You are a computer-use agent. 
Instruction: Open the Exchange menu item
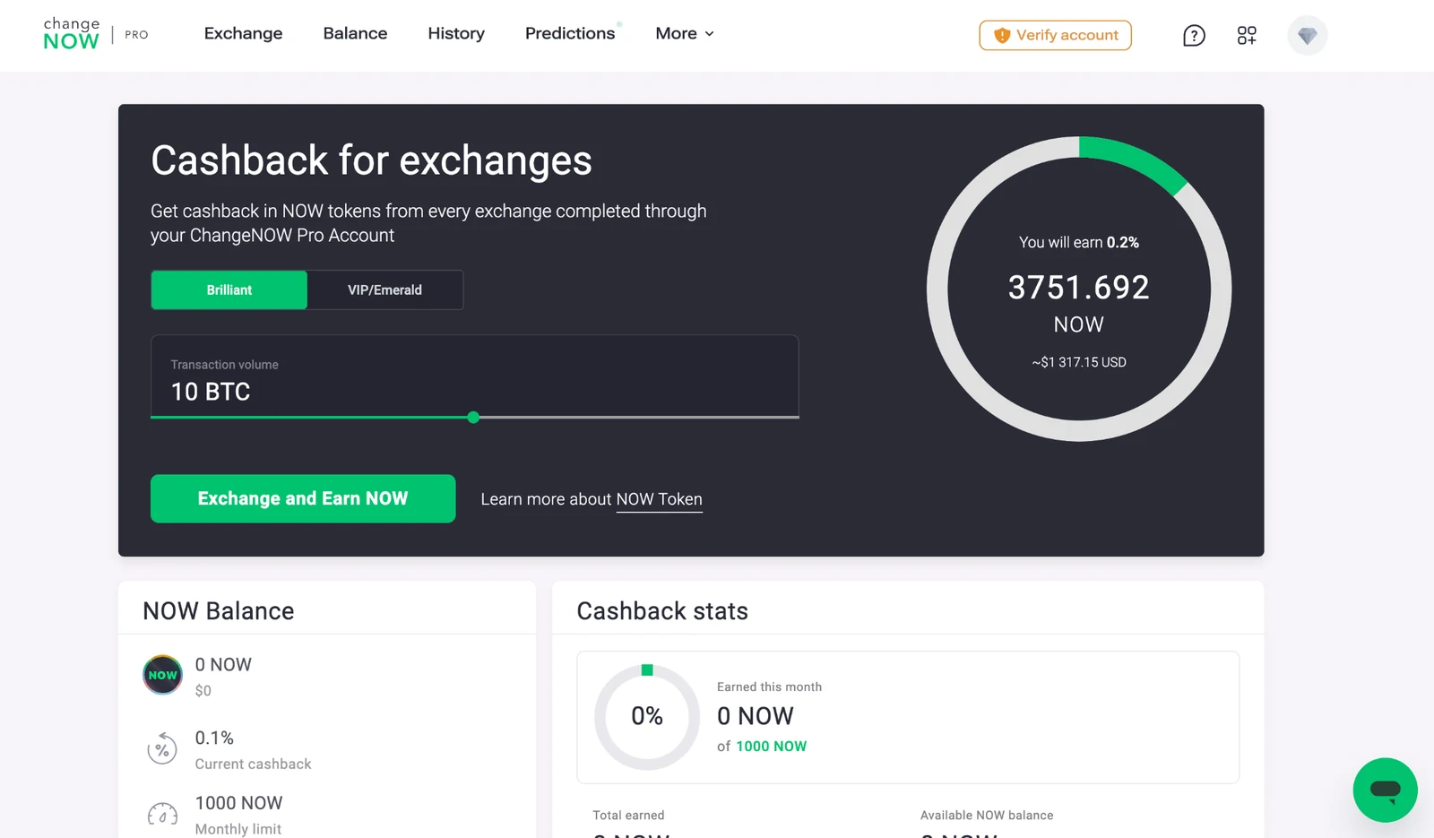[243, 33]
